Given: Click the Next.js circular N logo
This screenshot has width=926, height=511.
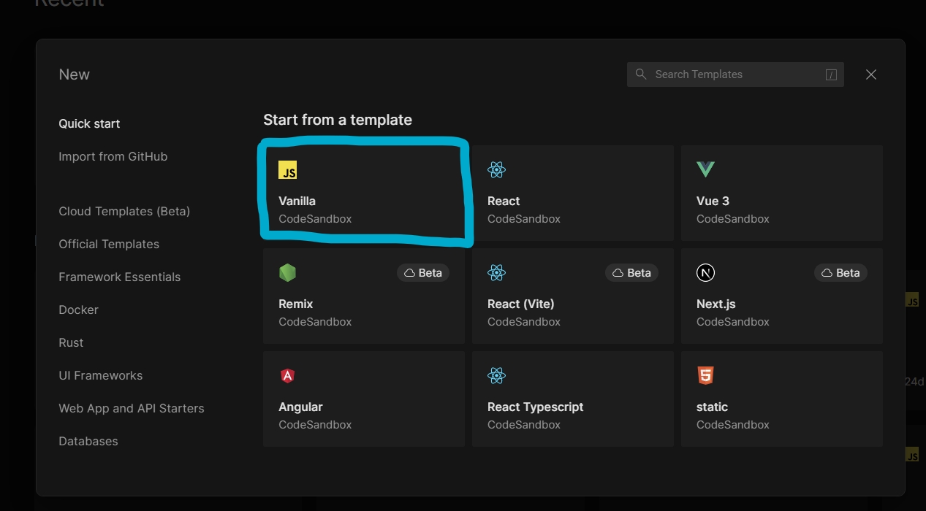Looking at the screenshot, I should (x=705, y=273).
